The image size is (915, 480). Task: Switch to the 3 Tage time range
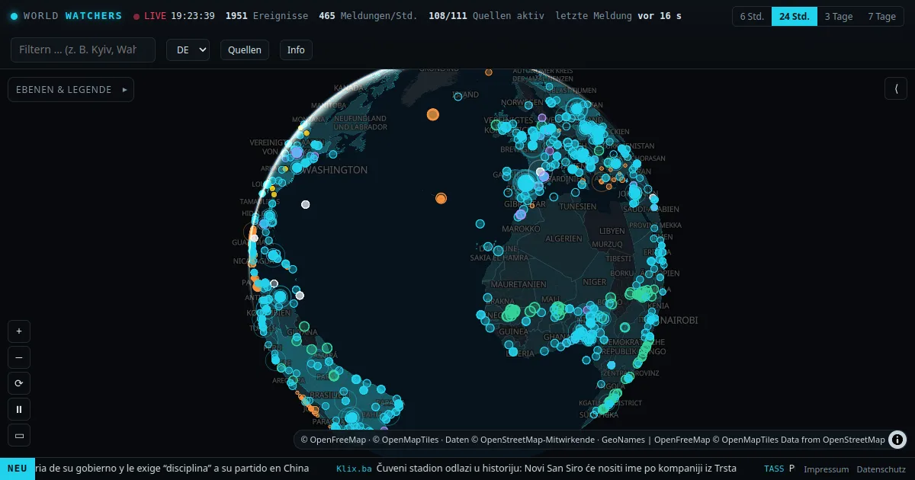pyautogui.click(x=839, y=16)
